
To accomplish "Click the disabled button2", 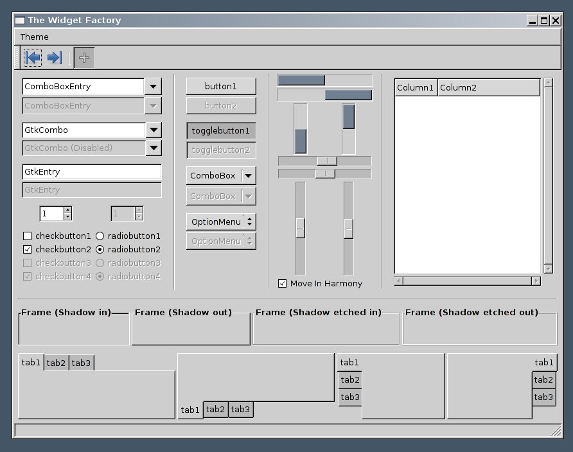I will (x=221, y=106).
